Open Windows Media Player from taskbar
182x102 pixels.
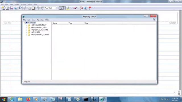pos(36,99)
